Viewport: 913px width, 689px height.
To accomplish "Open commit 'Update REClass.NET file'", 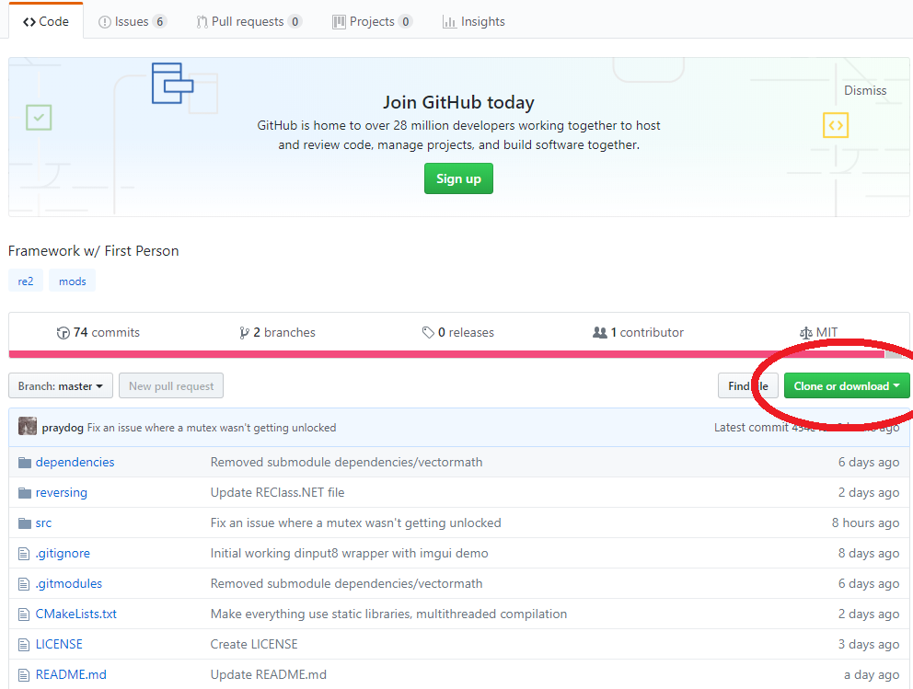I will pyautogui.click(x=277, y=492).
